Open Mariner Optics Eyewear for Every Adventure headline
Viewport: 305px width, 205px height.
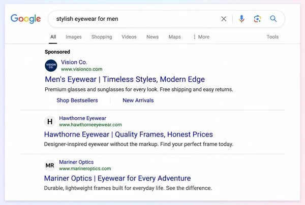coord(117,179)
